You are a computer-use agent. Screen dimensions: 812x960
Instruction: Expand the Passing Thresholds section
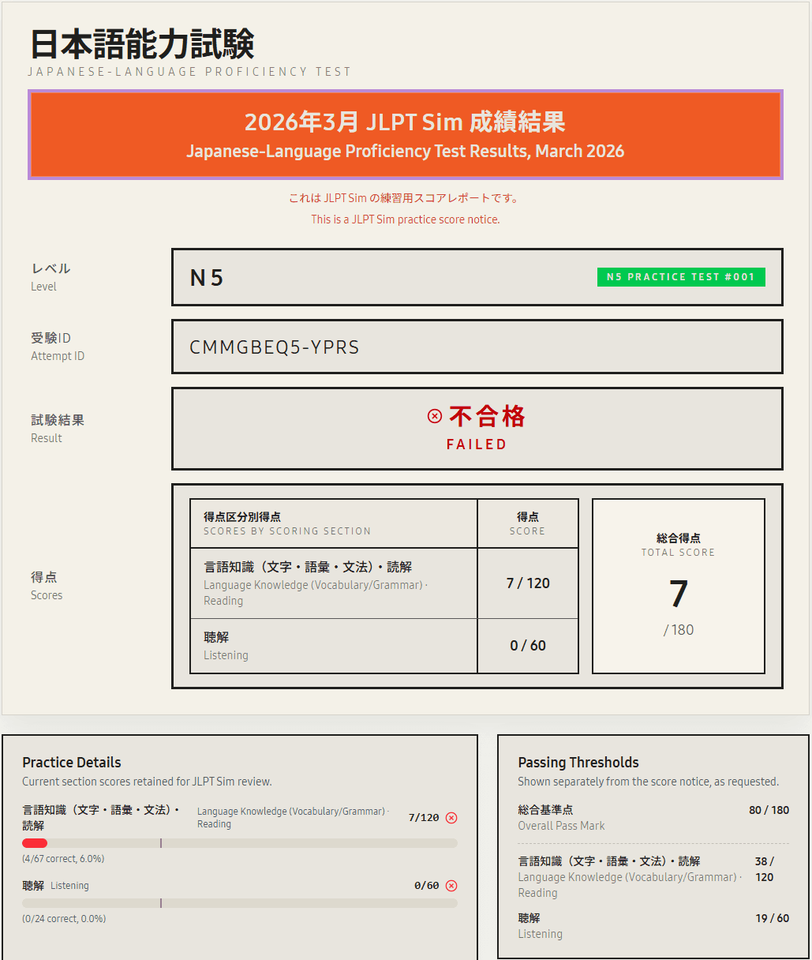coord(578,763)
